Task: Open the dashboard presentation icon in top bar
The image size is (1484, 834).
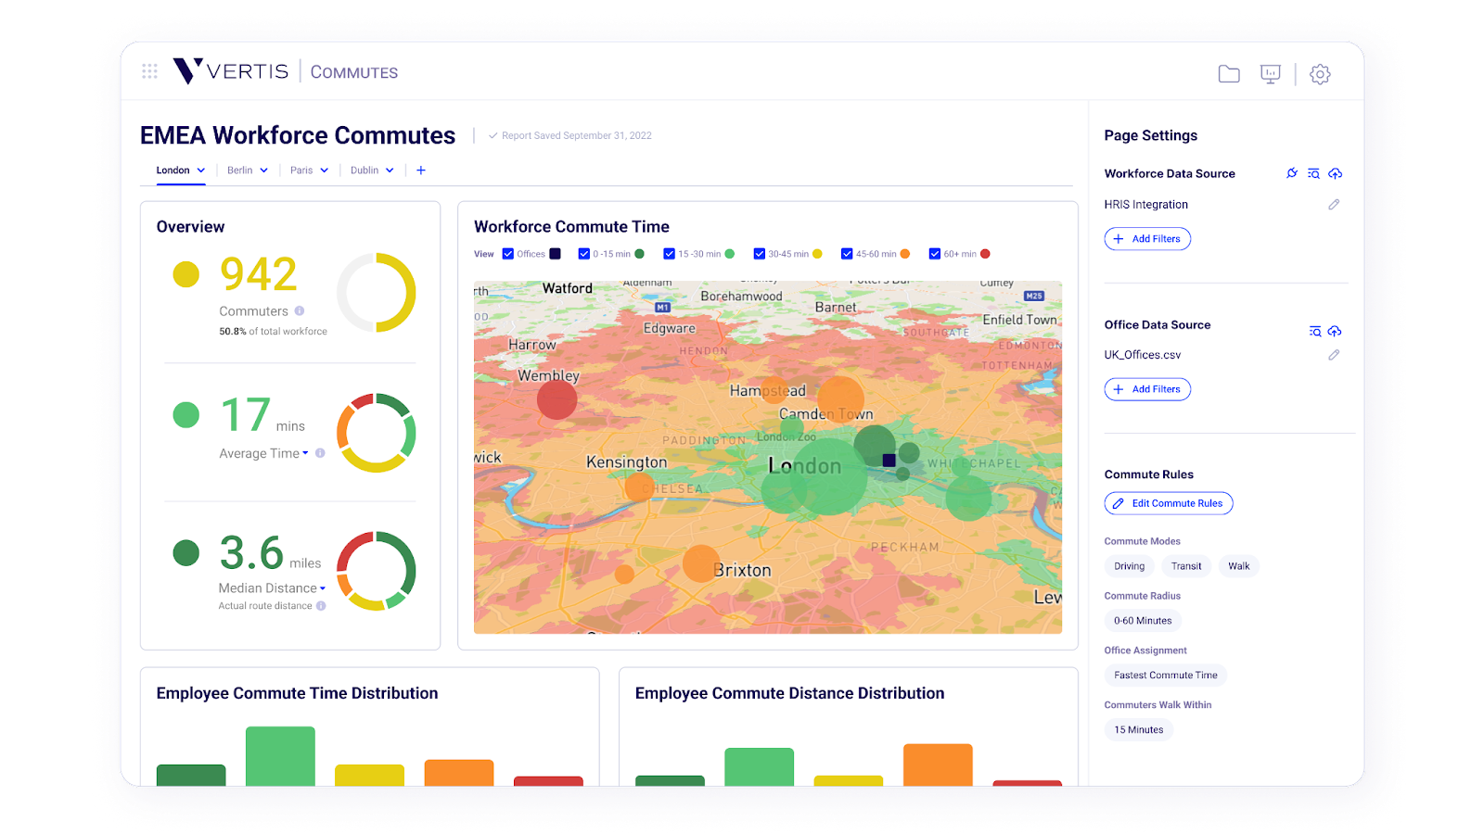Action: tap(1270, 73)
